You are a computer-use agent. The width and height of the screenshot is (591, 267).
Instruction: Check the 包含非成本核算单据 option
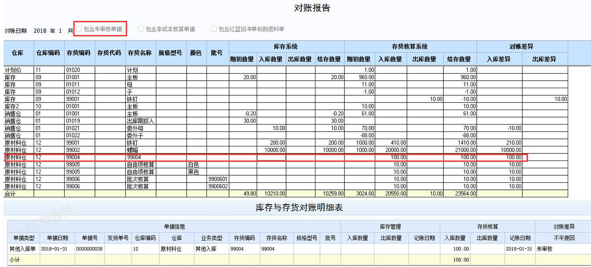(x=141, y=29)
